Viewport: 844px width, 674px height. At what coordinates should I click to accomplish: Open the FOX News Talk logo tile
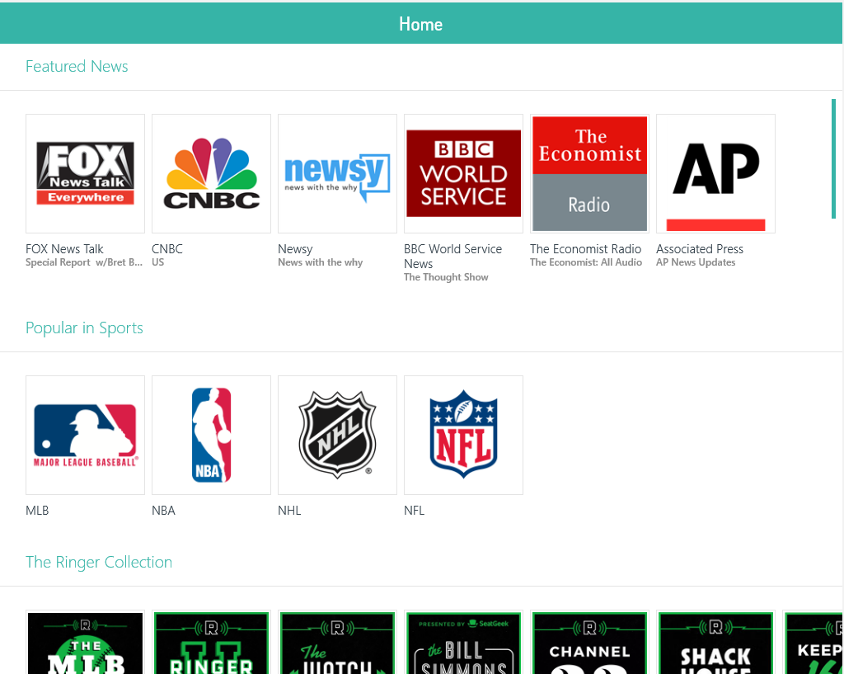point(85,173)
